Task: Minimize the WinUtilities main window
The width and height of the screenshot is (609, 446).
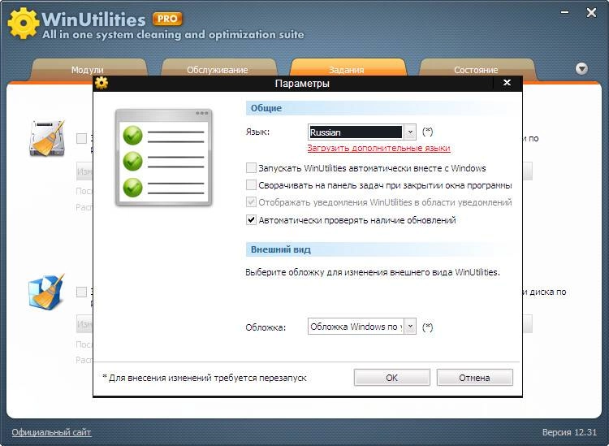Action: point(564,13)
